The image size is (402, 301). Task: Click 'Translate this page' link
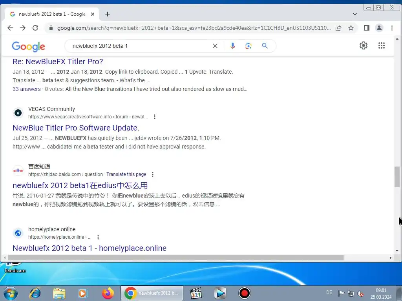(x=126, y=174)
